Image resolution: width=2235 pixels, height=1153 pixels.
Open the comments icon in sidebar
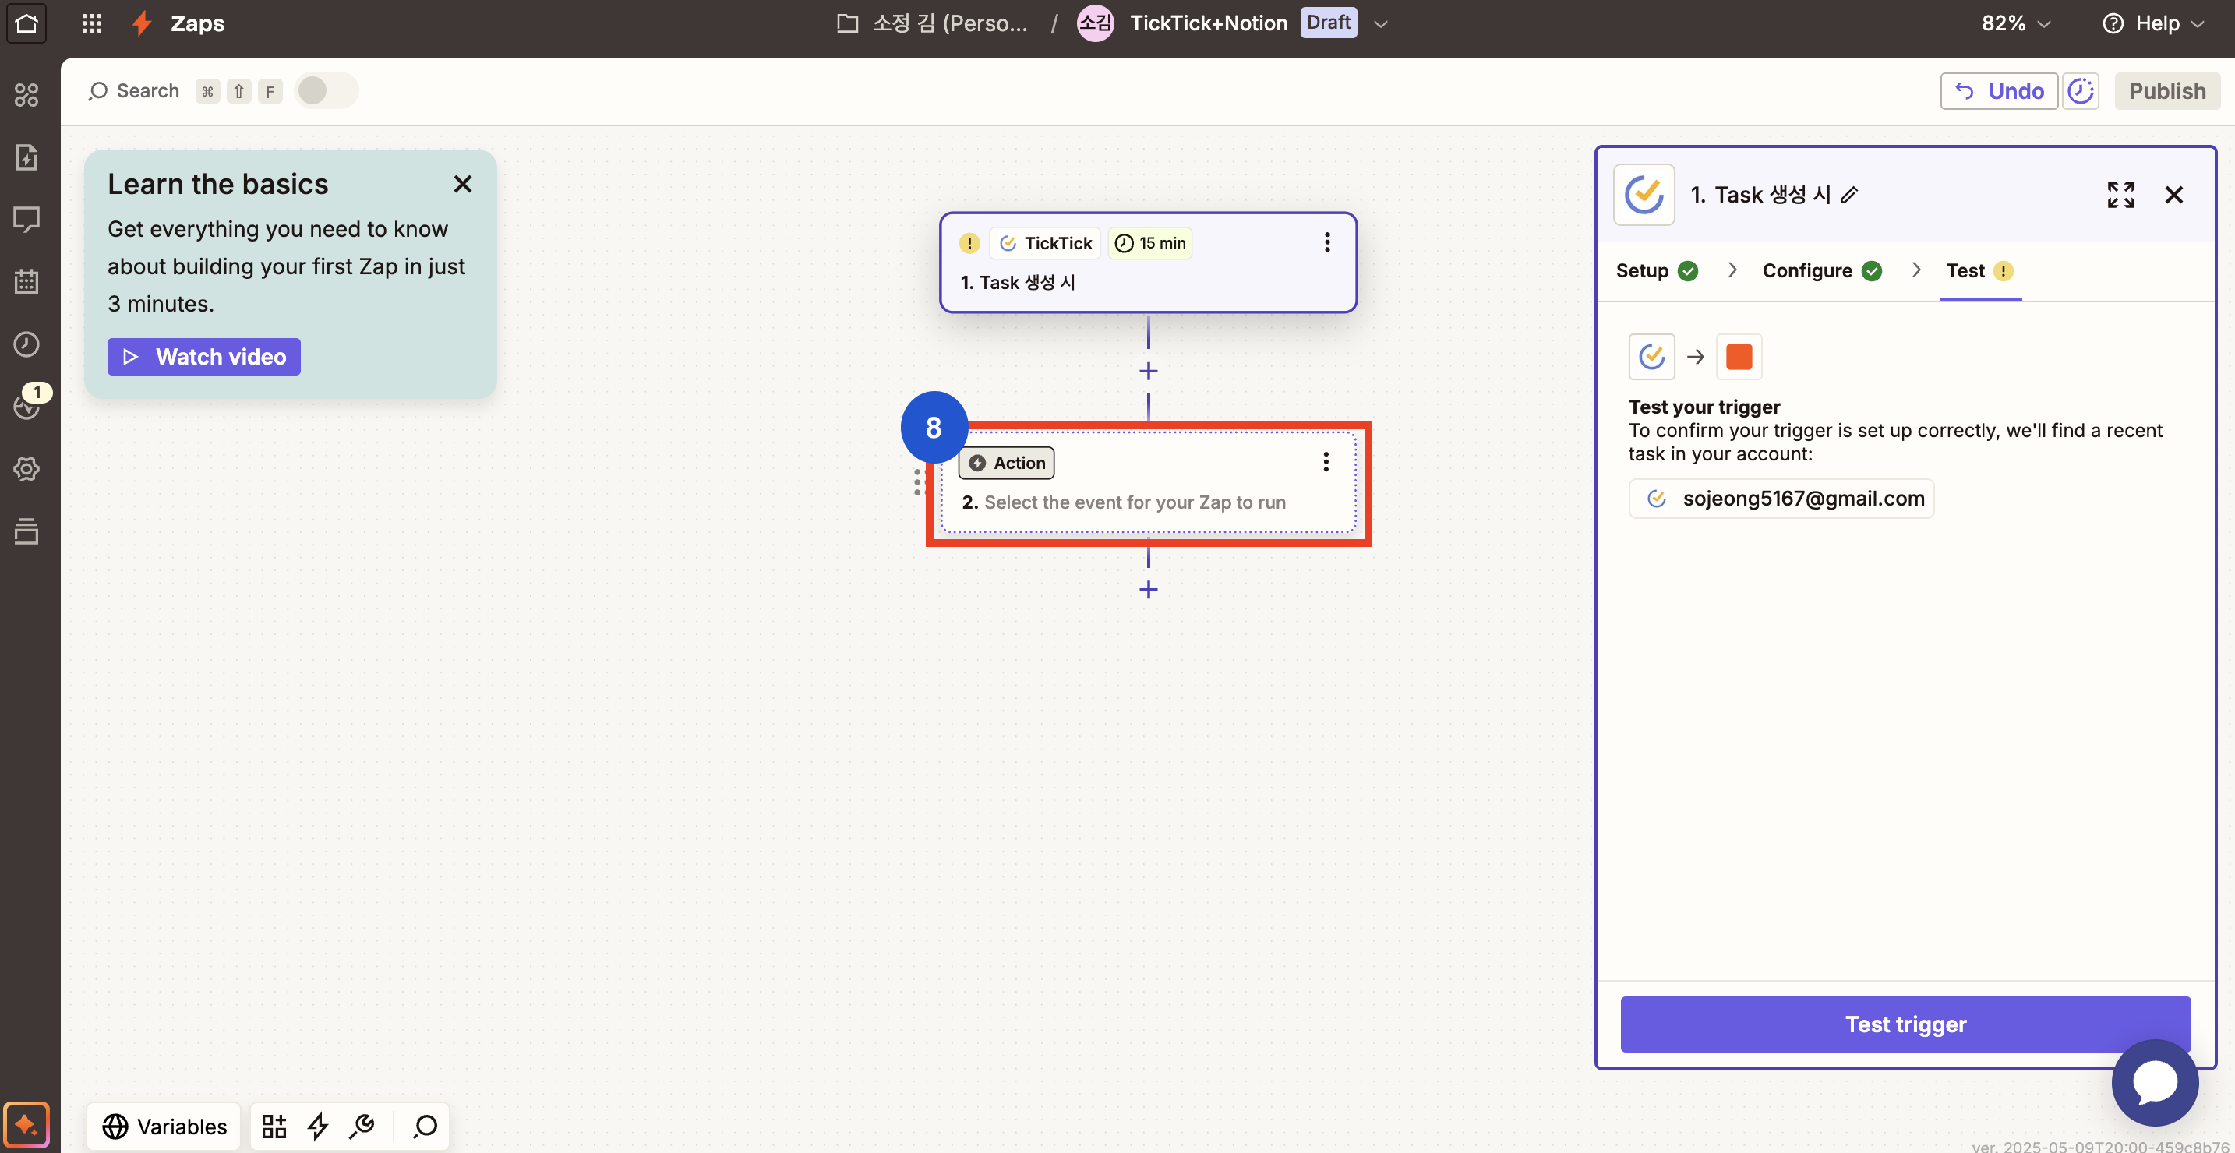pyautogui.click(x=26, y=220)
